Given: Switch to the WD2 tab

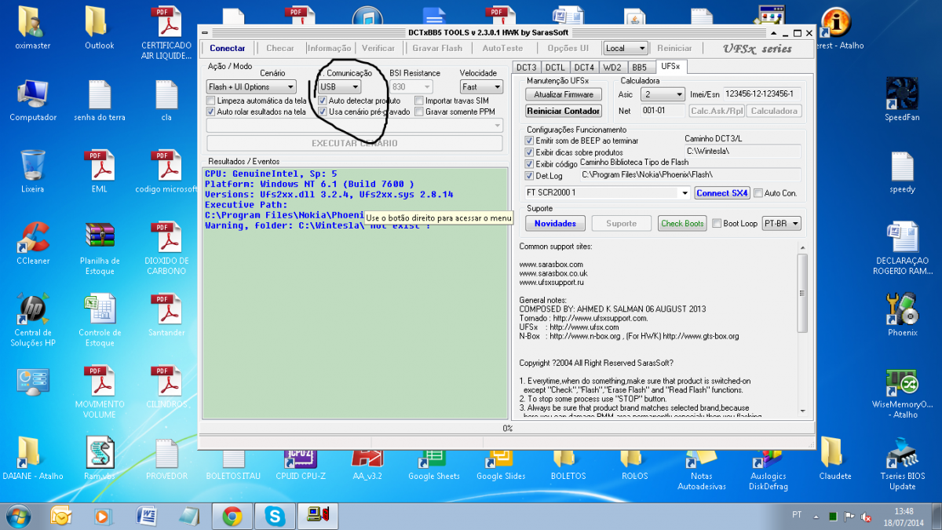Looking at the screenshot, I should pyautogui.click(x=612, y=68).
